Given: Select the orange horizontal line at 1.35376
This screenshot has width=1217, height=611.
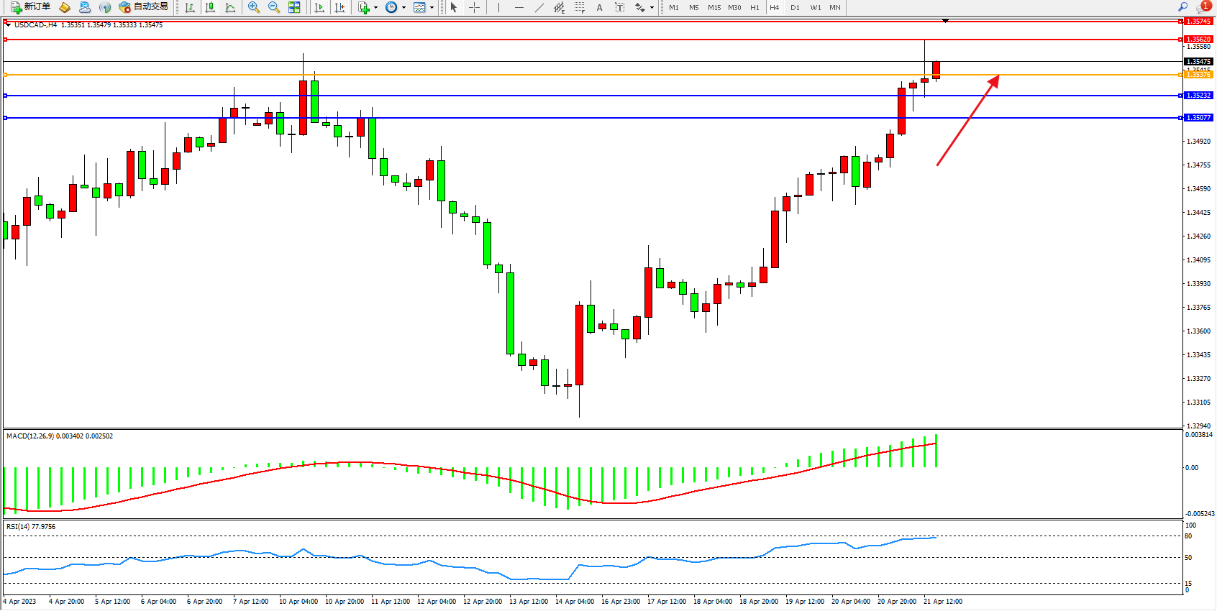Looking at the screenshot, I should pos(575,75).
